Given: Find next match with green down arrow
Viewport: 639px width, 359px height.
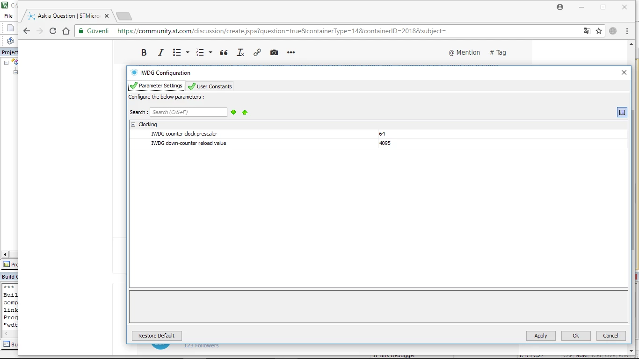Looking at the screenshot, I should tap(233, 112).
